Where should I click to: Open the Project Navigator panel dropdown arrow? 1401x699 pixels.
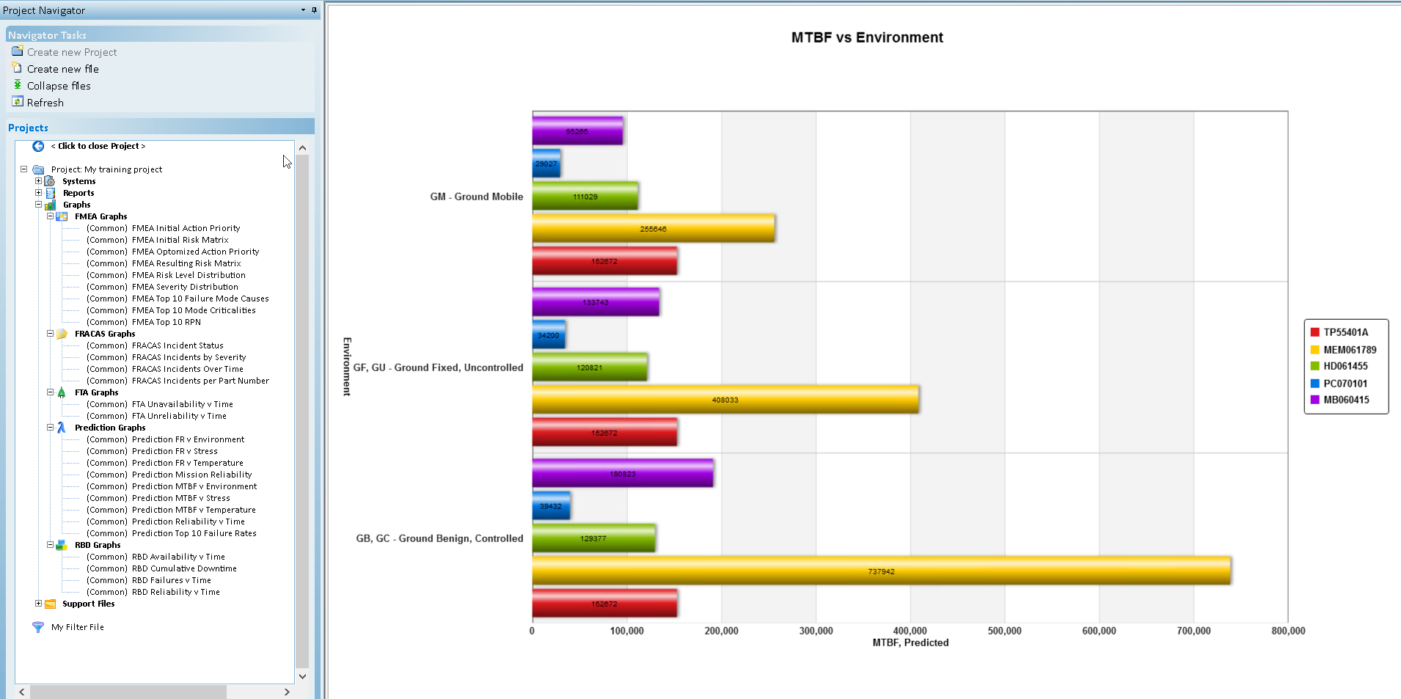click(x=303, y=10)
